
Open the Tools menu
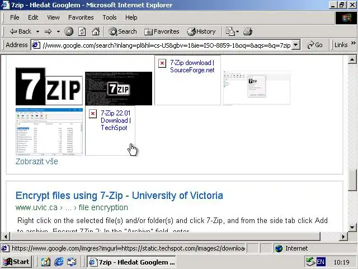110,17
